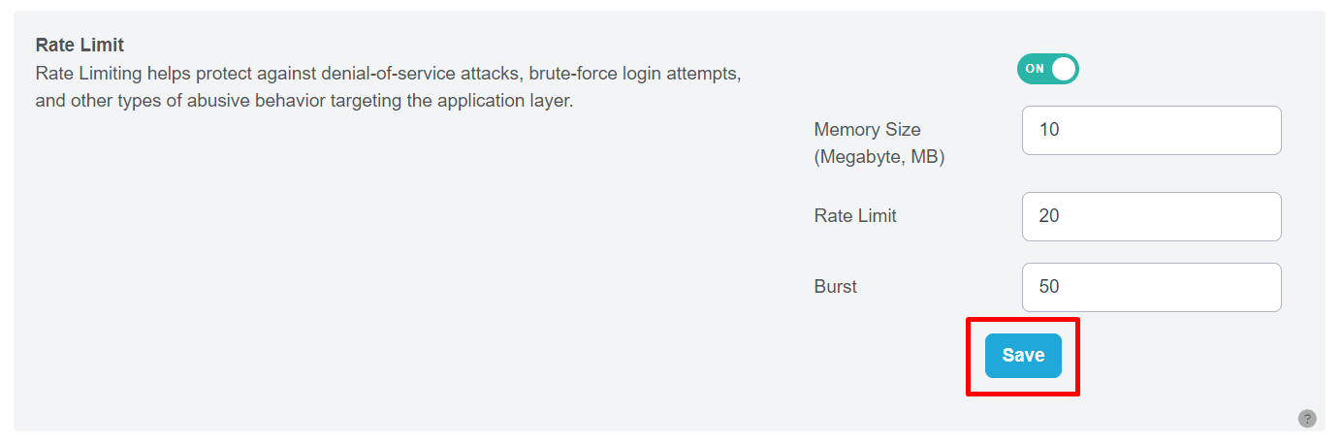The image size is (1342, 443).
Task: Click the bold Rate Limit section heading
Action: pos(80,46)
